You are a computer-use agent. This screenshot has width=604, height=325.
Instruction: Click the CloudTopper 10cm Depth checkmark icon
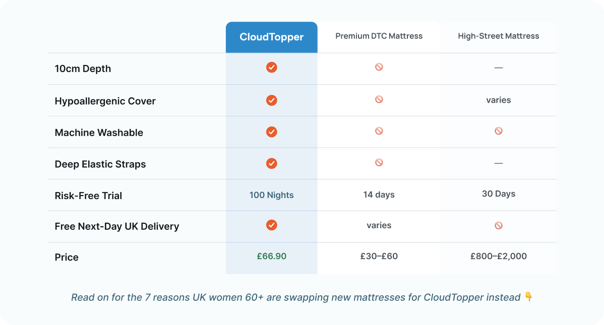272,68
